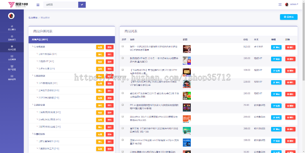Select 所有产品 [46个] category header
305x153 pixels.
[72, 39]
